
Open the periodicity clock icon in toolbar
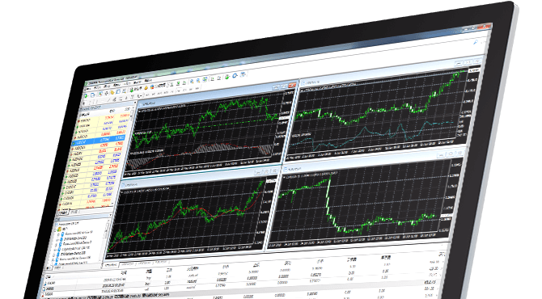(x=235, y=76)
